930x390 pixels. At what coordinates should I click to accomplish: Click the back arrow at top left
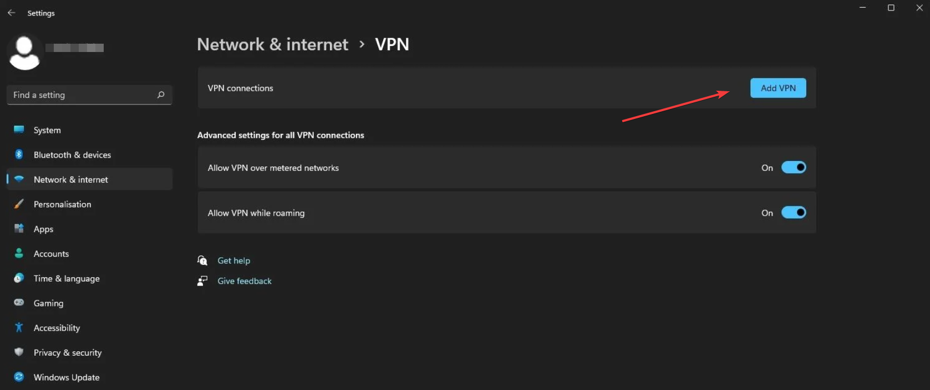11,12
